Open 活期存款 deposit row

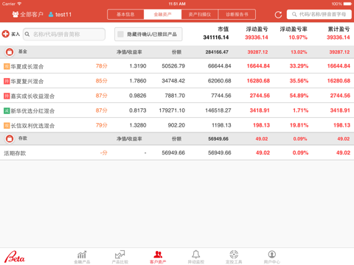tap(177, 153)
